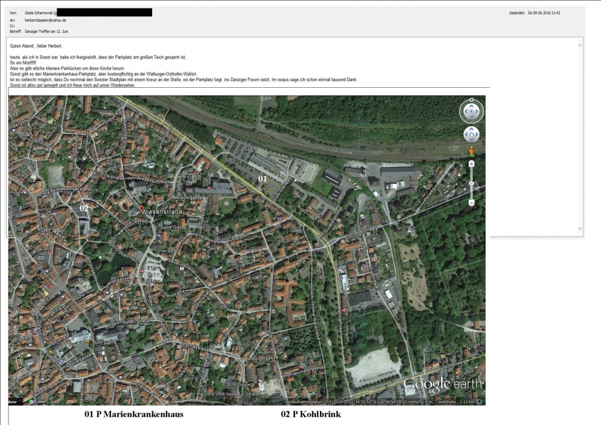Click the Google earth logo
This screenshot has width=601, height=425.
click(x=443, y=384)
